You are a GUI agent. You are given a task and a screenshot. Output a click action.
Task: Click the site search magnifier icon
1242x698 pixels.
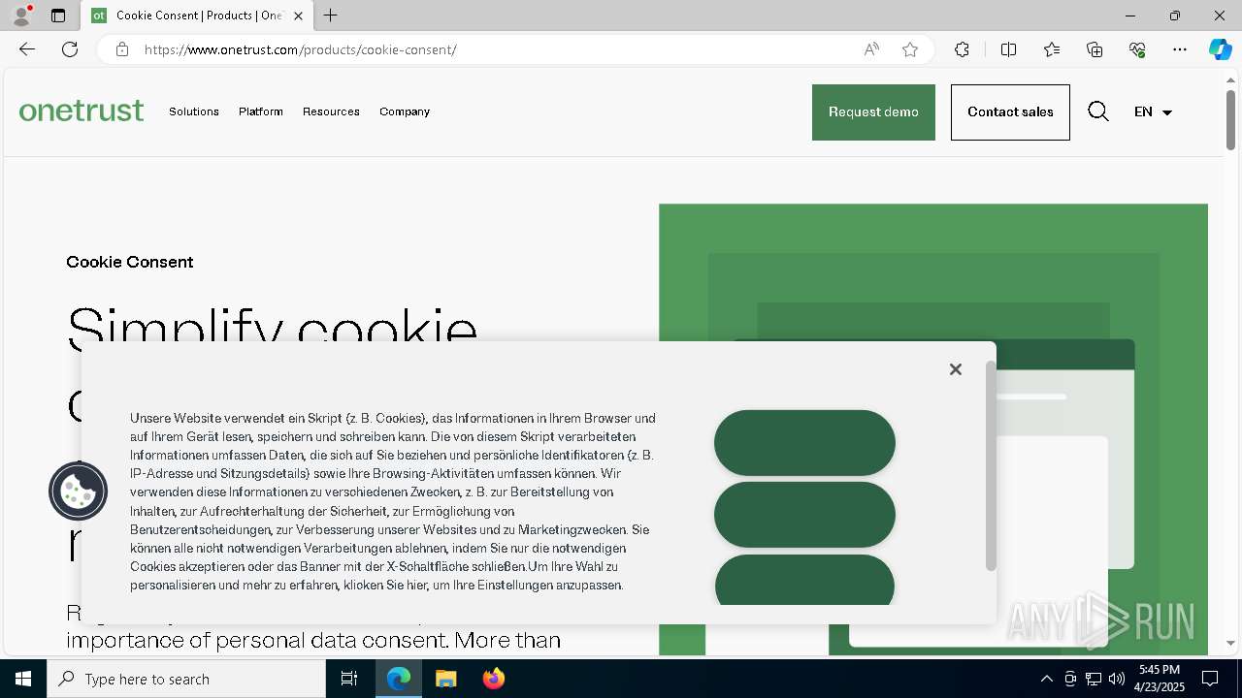[1097, 111]
